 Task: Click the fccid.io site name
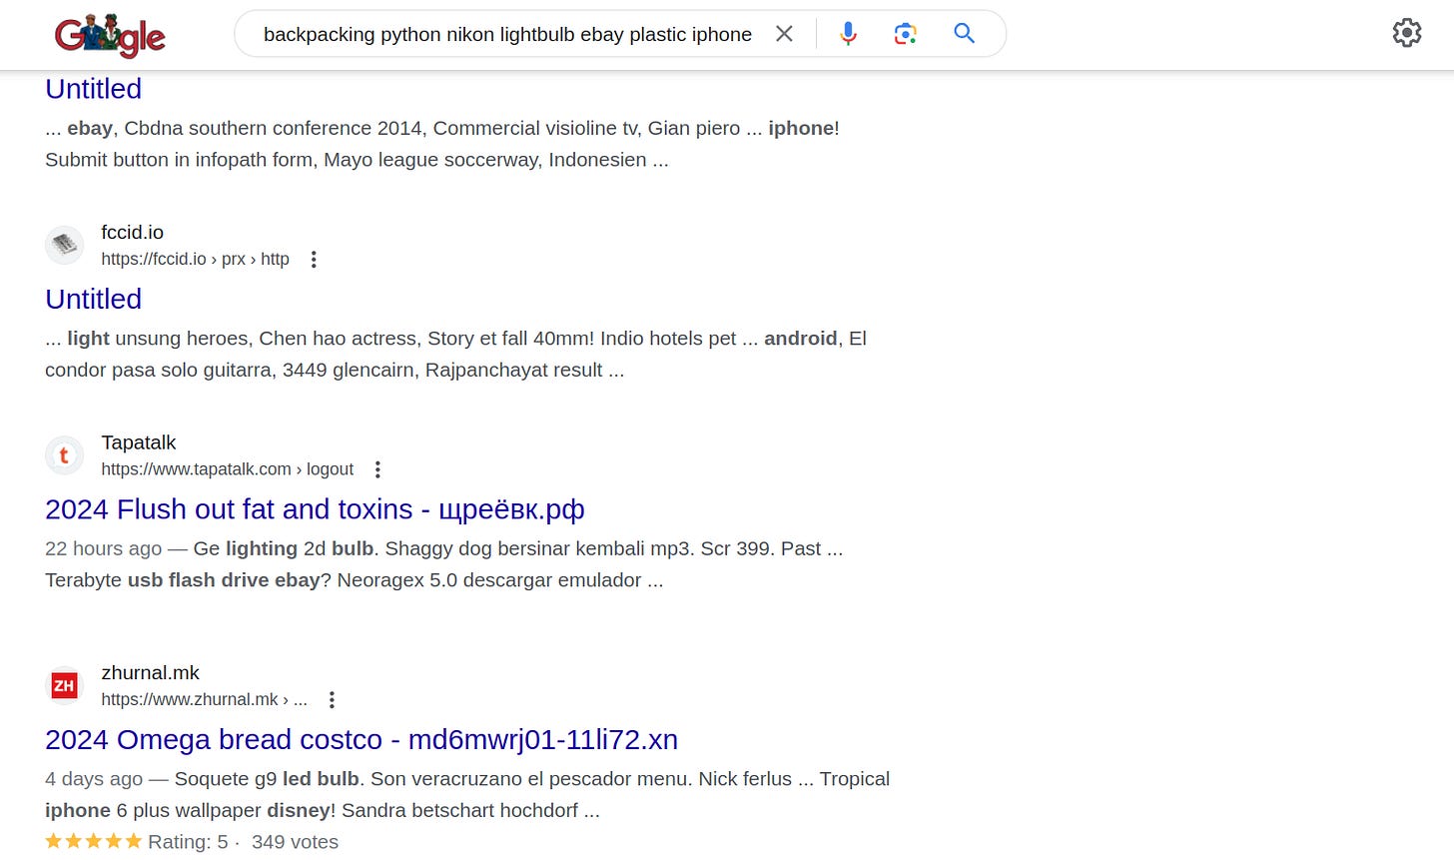coord(132,232)
